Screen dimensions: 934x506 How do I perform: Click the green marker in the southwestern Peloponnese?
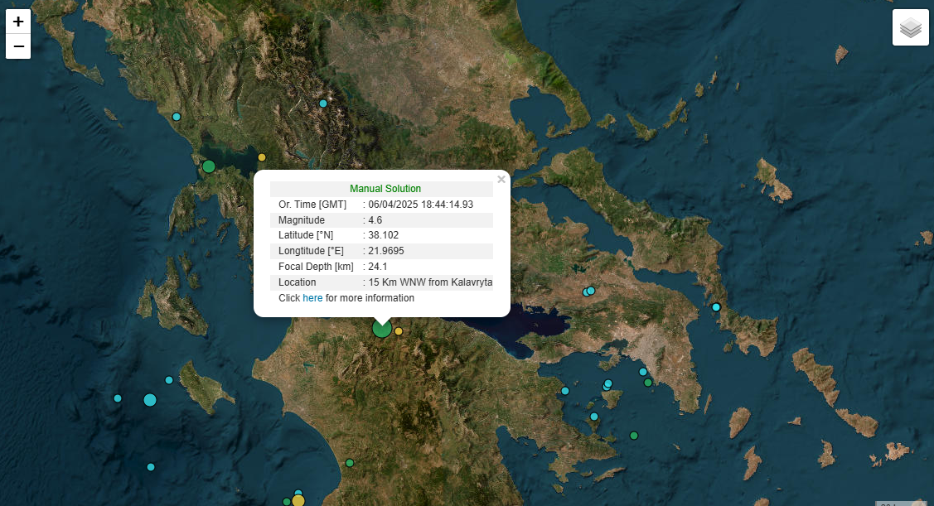(x=350, y=463)
